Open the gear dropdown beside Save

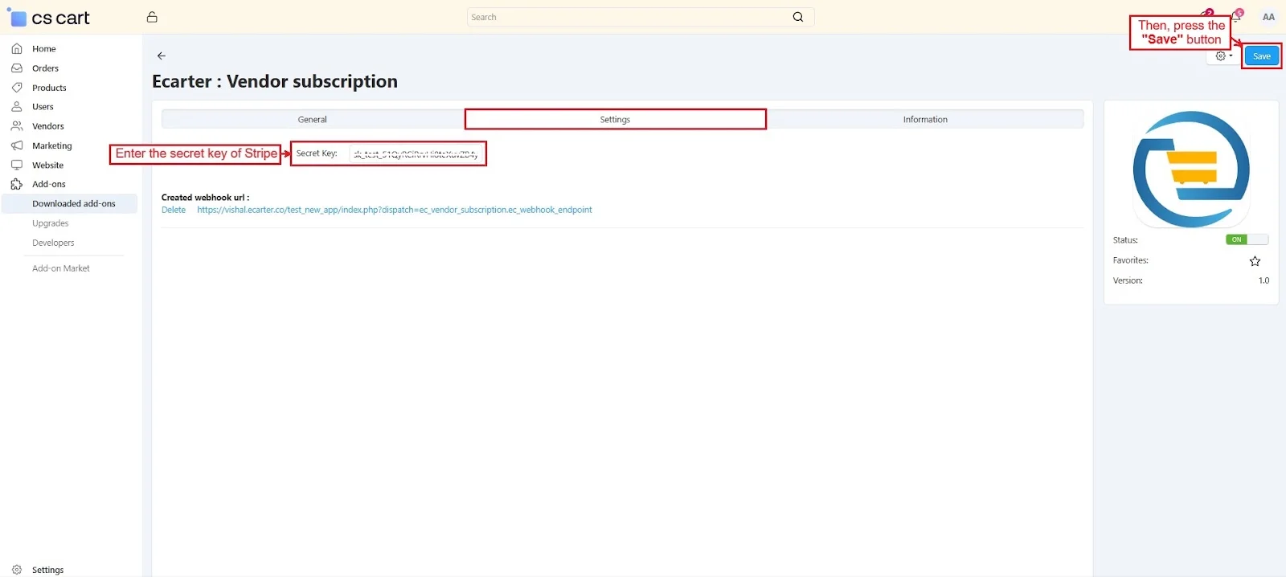tap(1223, 56)
